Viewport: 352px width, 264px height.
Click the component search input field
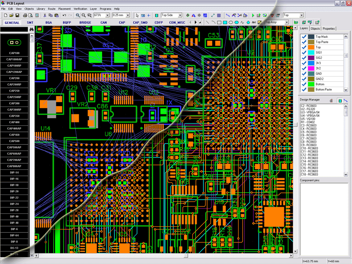click(14, 29)
